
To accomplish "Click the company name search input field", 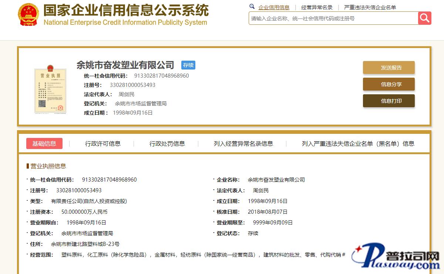I will click(333, 18).
